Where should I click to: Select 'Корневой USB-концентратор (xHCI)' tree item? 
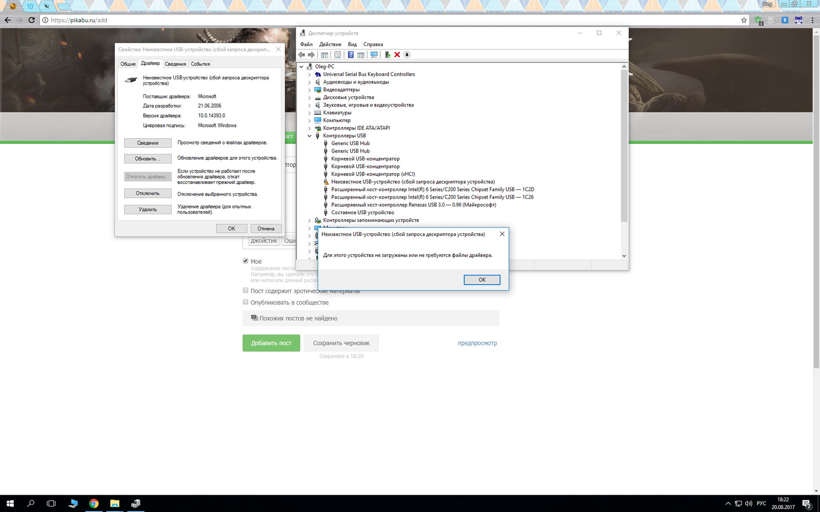coord(373,174)
